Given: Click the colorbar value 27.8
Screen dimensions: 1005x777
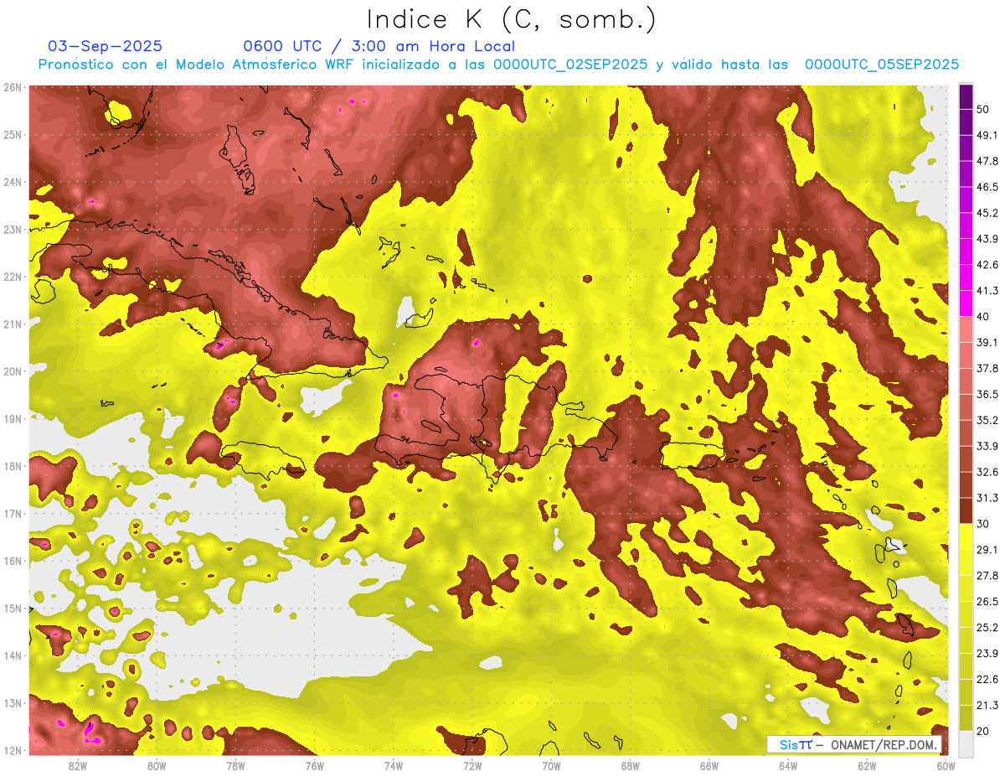Looking at the screenshot, I should pos(987,575).
